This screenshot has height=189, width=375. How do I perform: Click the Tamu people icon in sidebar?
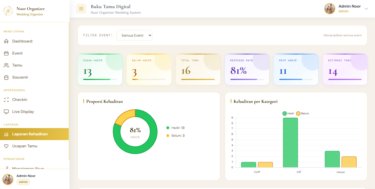[6, 65]
